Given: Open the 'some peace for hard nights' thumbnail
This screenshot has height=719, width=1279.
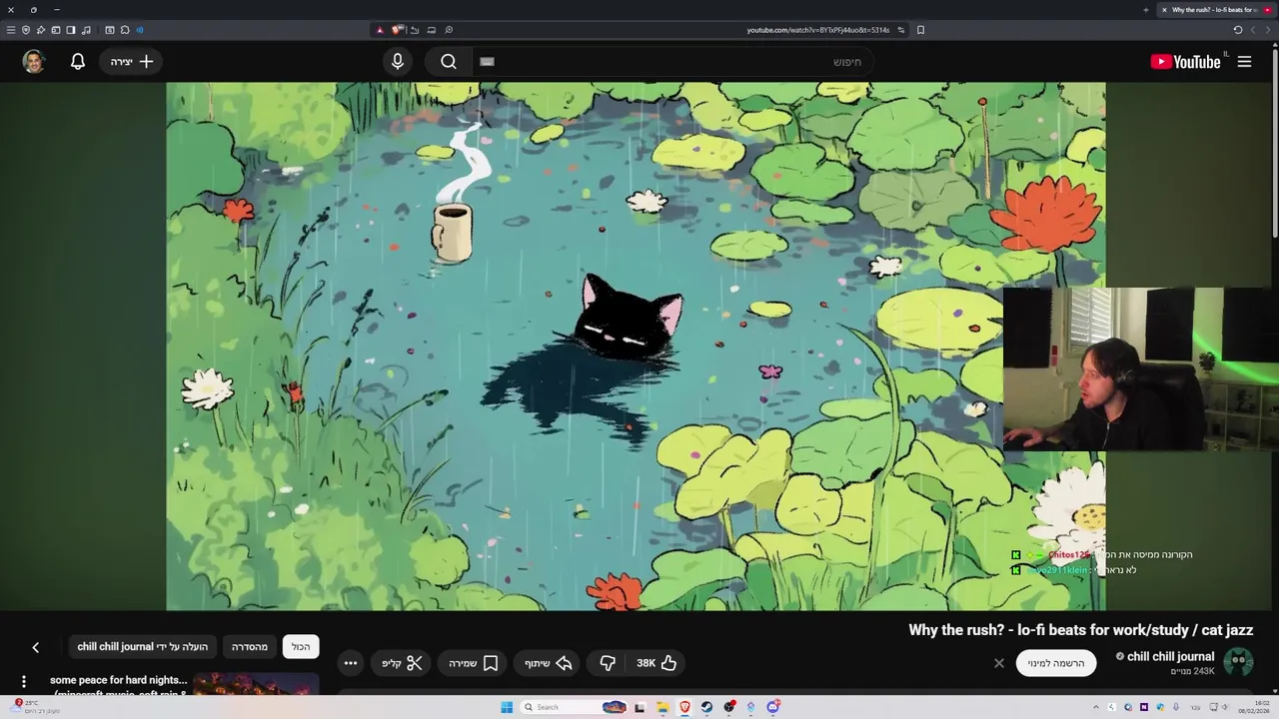Looking at the screenshot, I should [x=256, y=685].
